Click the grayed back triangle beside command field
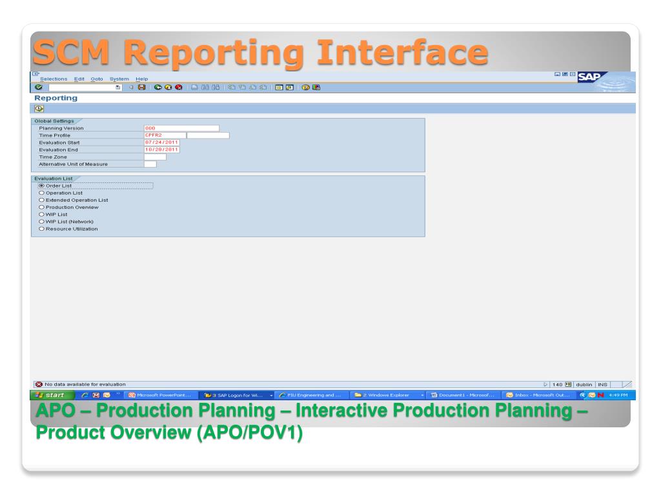 coord(131,87)
